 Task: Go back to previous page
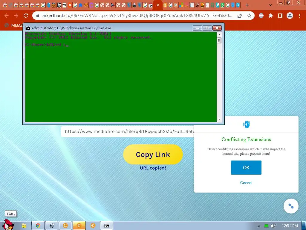coord(7,16)
